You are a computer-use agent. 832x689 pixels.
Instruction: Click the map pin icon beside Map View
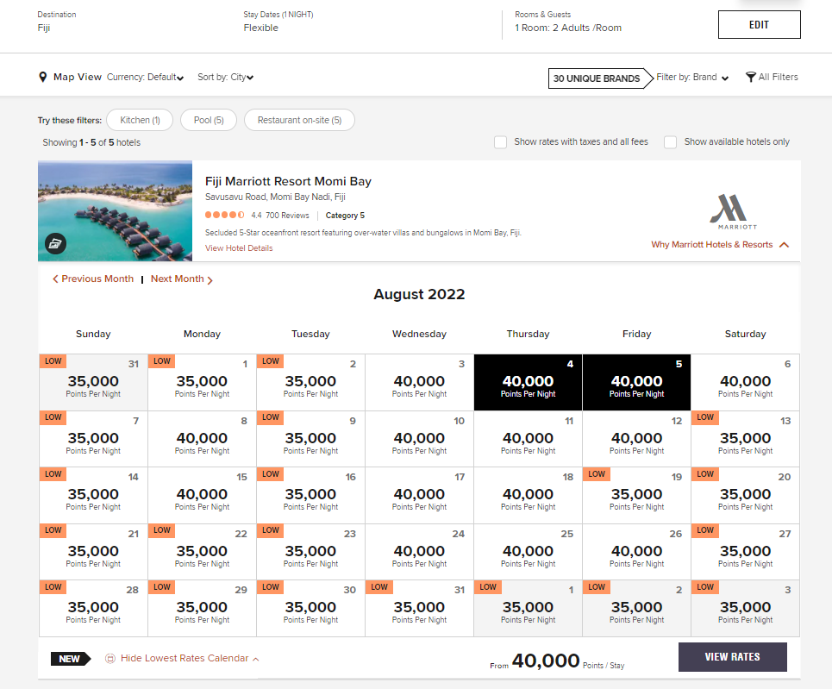coord(43,76)
